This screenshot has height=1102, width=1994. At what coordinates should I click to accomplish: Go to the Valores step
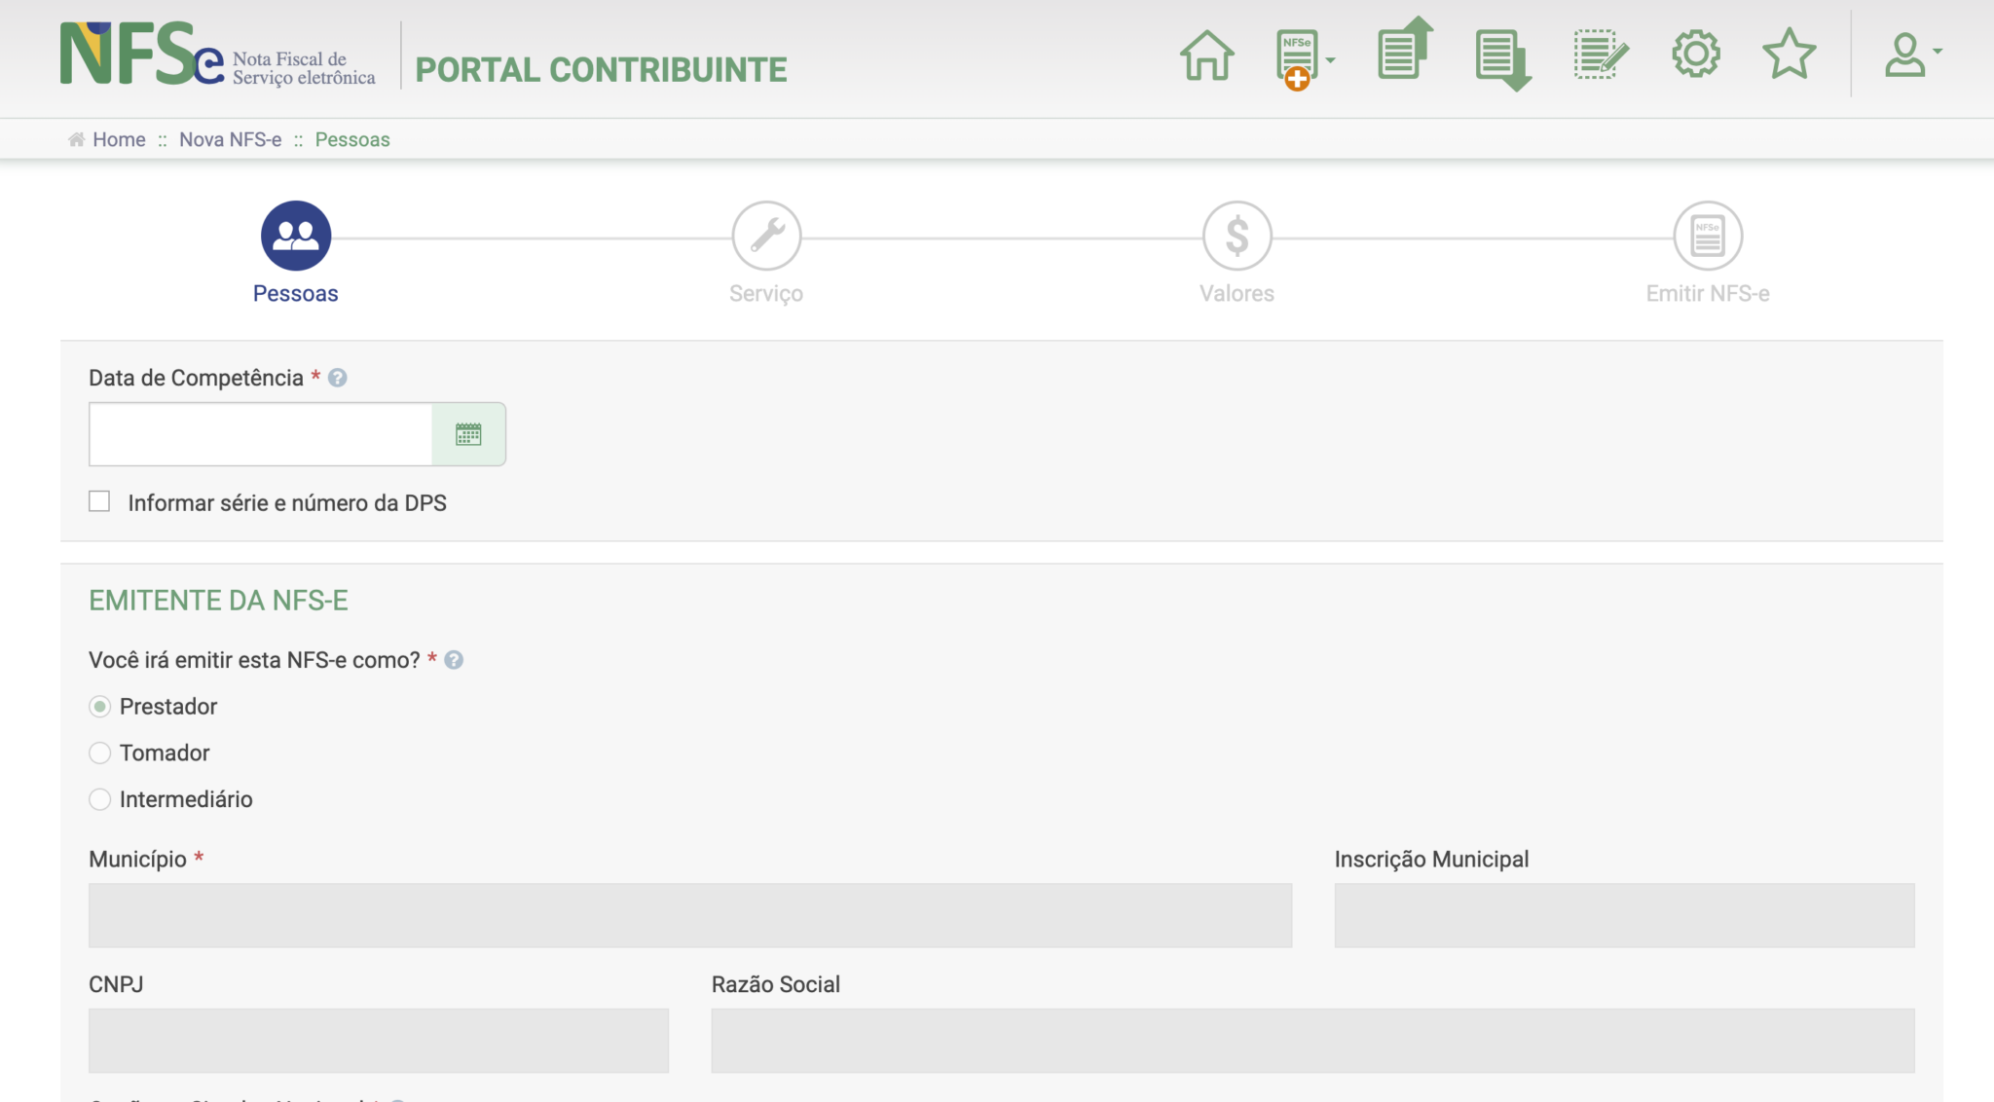(x=1237, y=253)
